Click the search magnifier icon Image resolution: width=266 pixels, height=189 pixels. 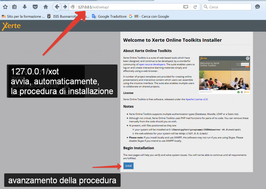click(206, 7)
